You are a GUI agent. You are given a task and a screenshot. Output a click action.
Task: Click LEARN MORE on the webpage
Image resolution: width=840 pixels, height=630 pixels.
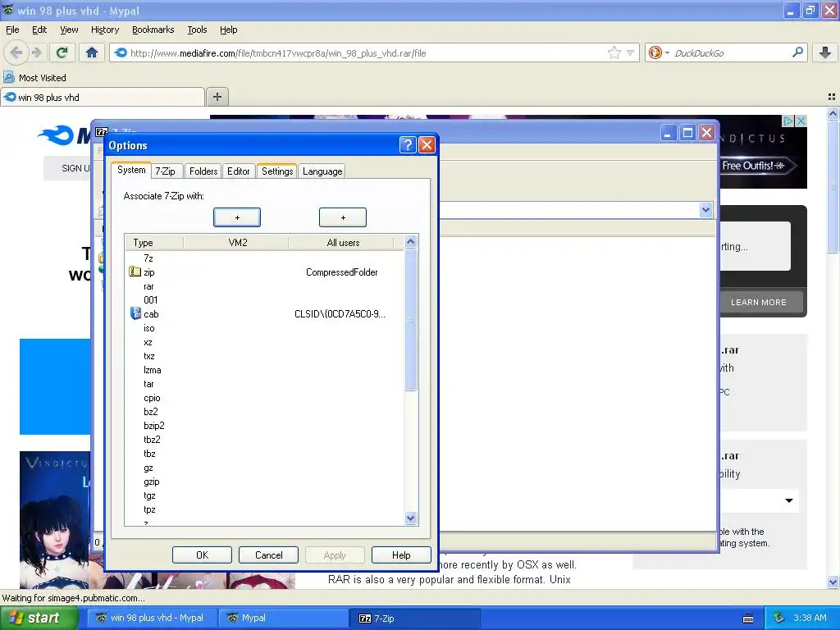(x=759, y=302)
